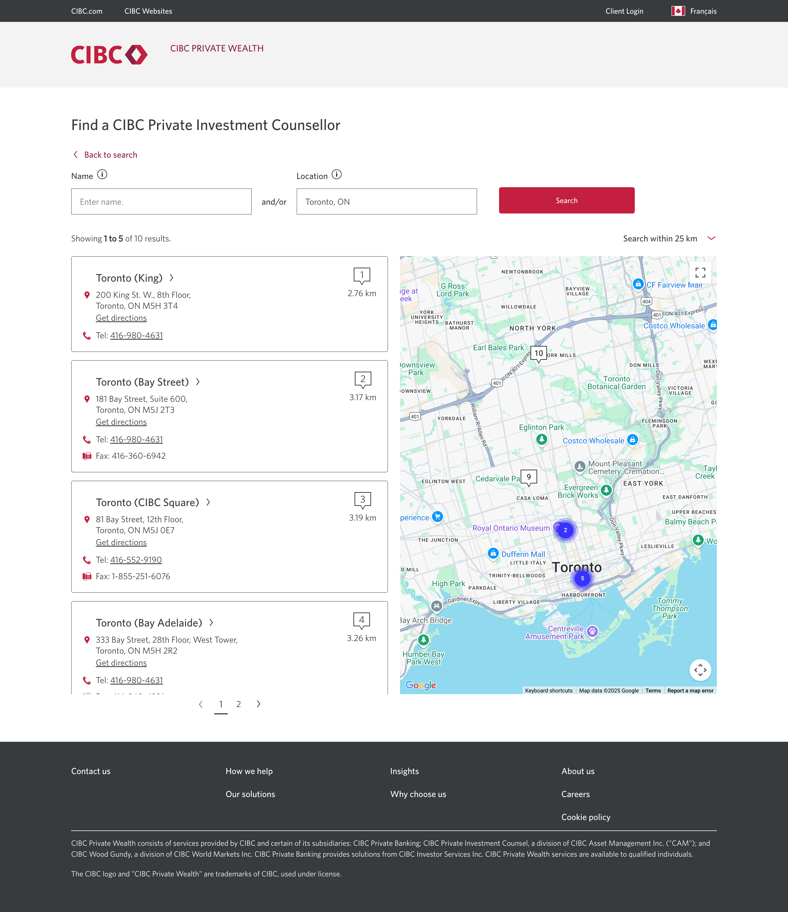Open Client Login
The width and height of the screenshot is (788, 912).
pyautogui.click(x=624, y=11)
